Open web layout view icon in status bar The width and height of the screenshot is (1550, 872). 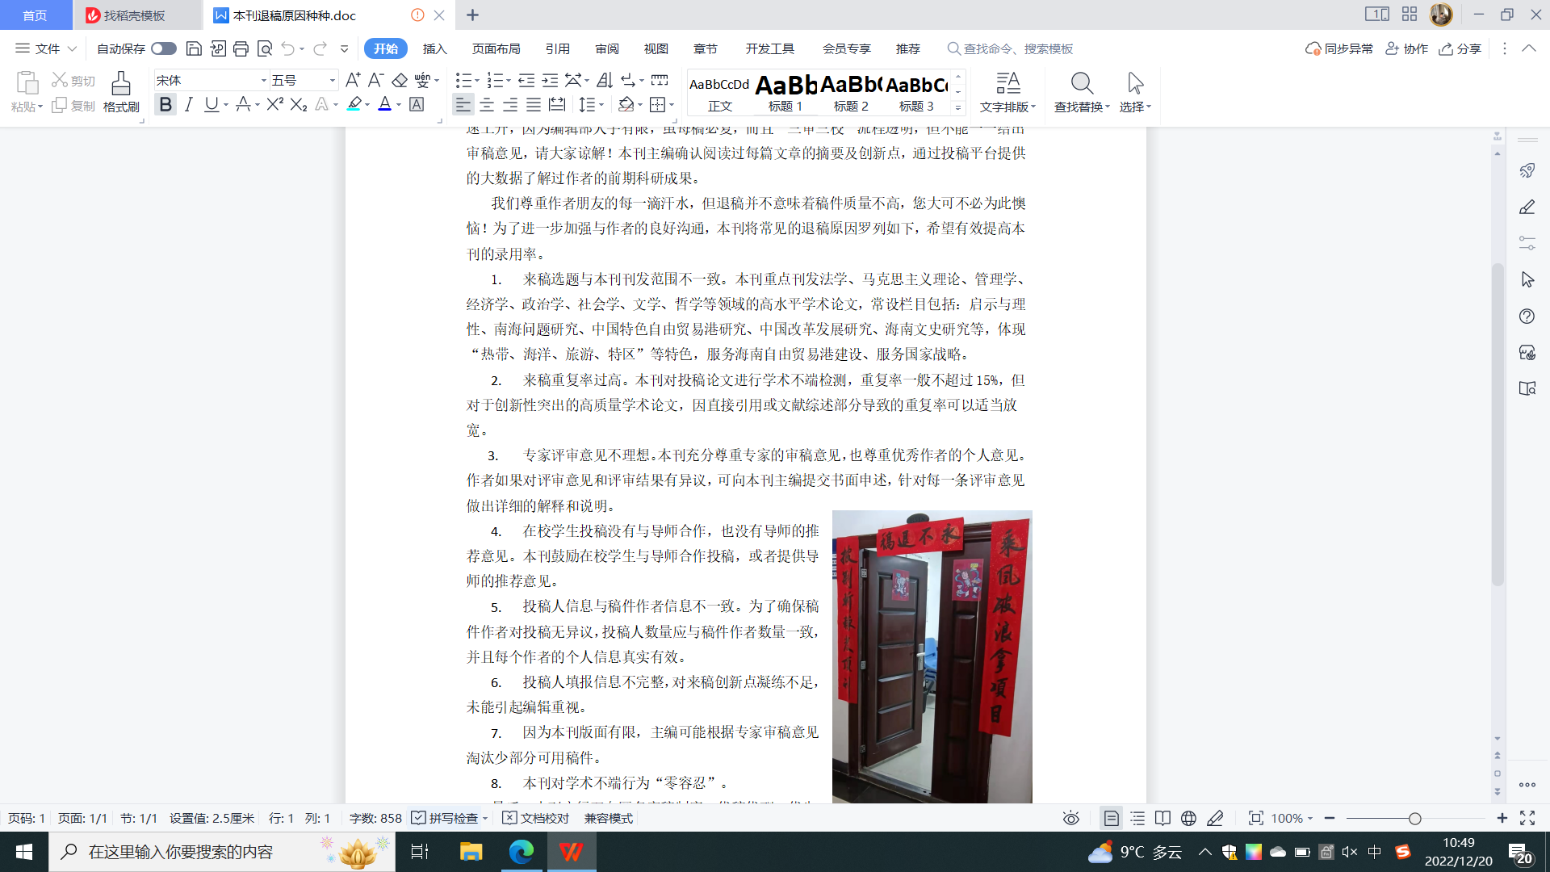click(x=1188, y=819)
